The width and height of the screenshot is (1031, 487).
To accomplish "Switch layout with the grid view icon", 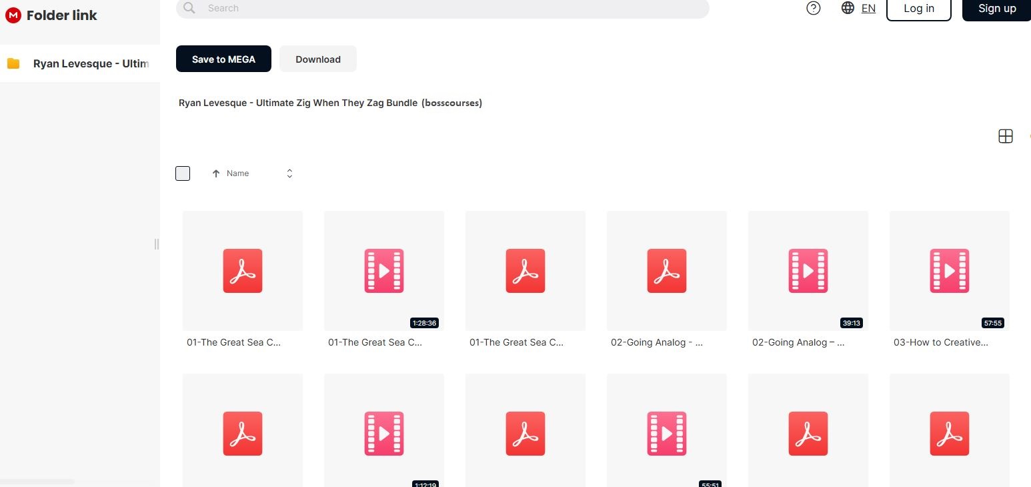I will [x=1005, y=136].
